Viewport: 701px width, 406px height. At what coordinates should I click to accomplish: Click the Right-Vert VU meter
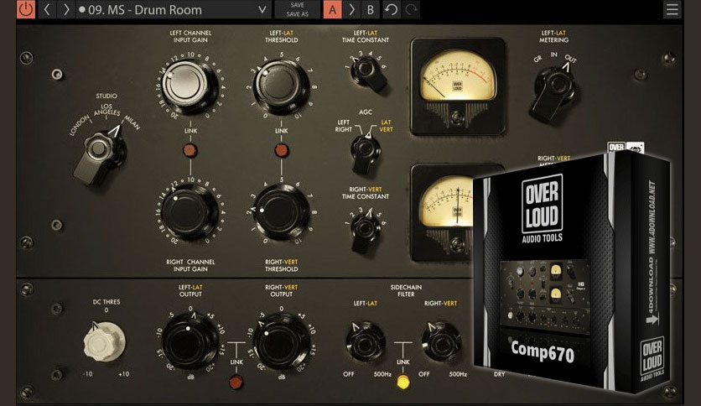pos(443,213)
